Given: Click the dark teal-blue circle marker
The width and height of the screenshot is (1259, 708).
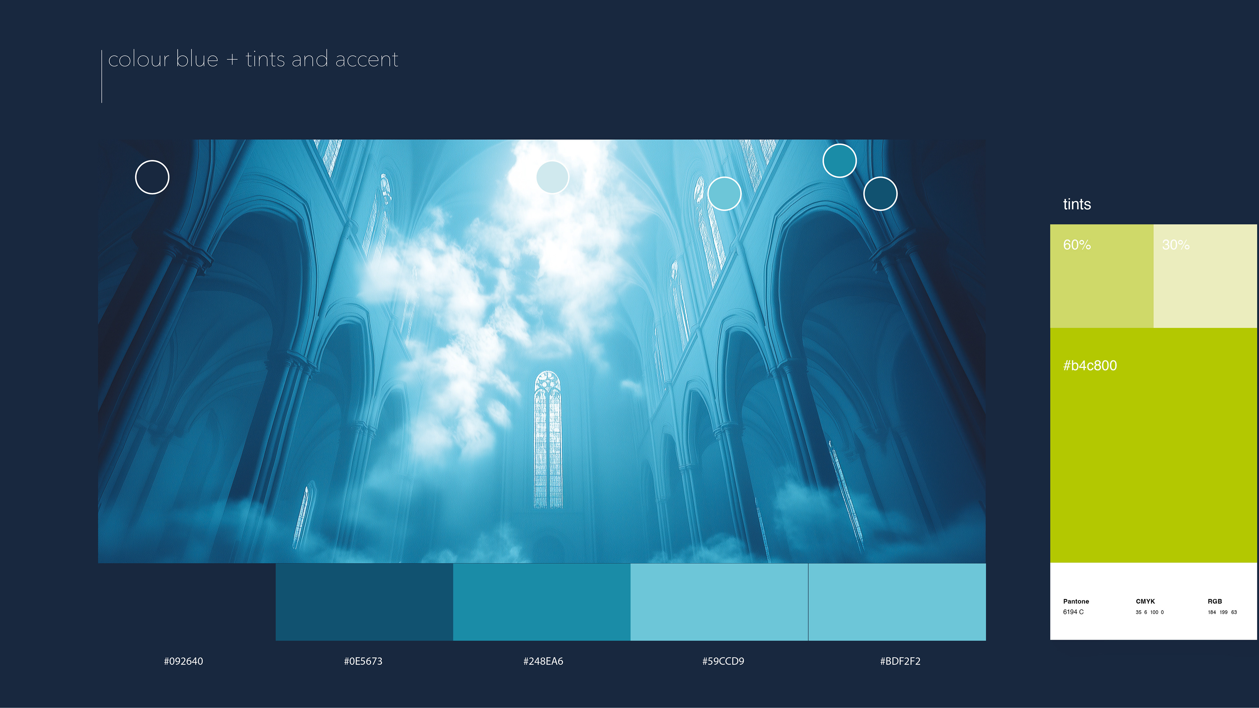Looking at the screenshot, I should click(x=880, y=193).
